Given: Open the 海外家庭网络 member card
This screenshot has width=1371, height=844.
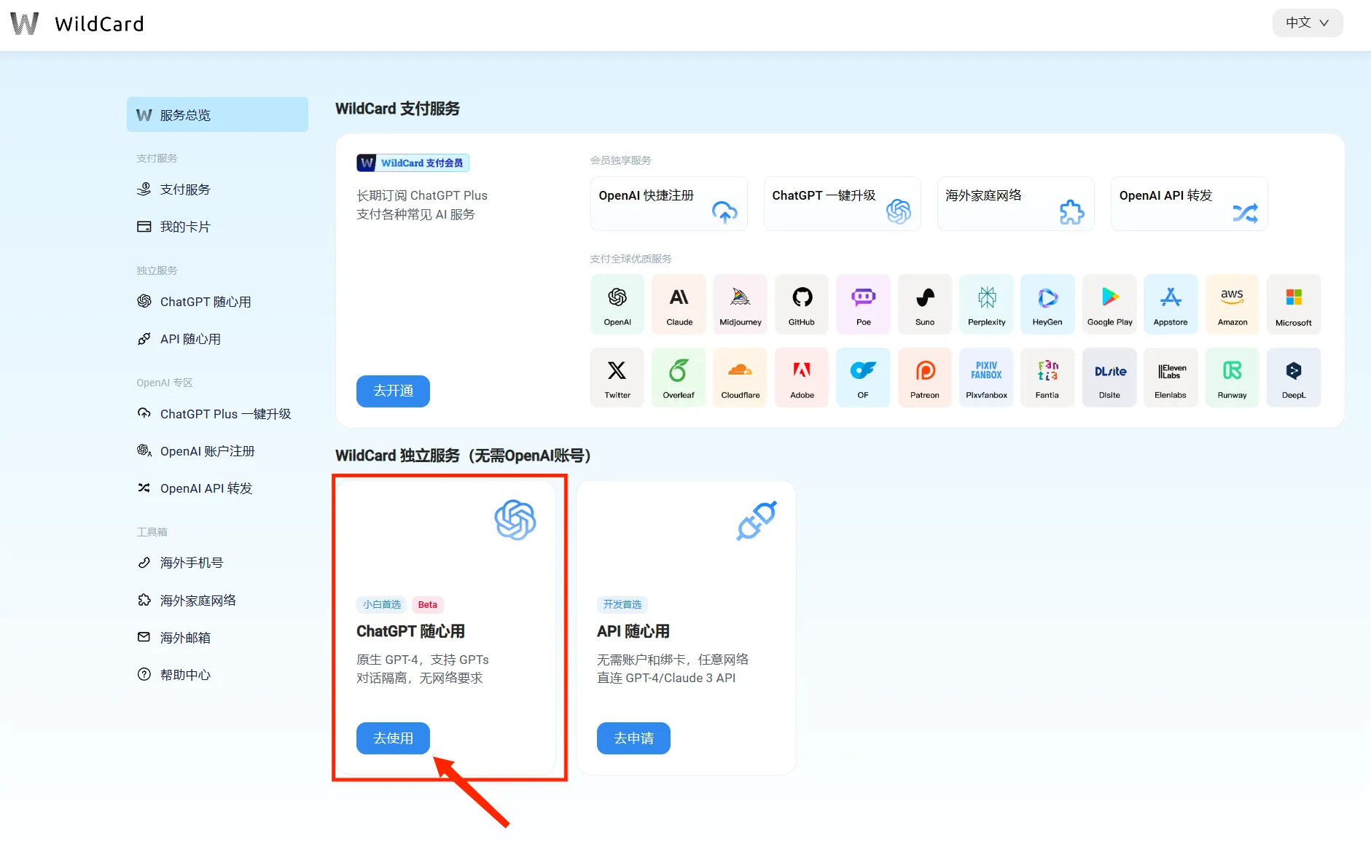Looking at the screenshot, I should [1016, 203].
